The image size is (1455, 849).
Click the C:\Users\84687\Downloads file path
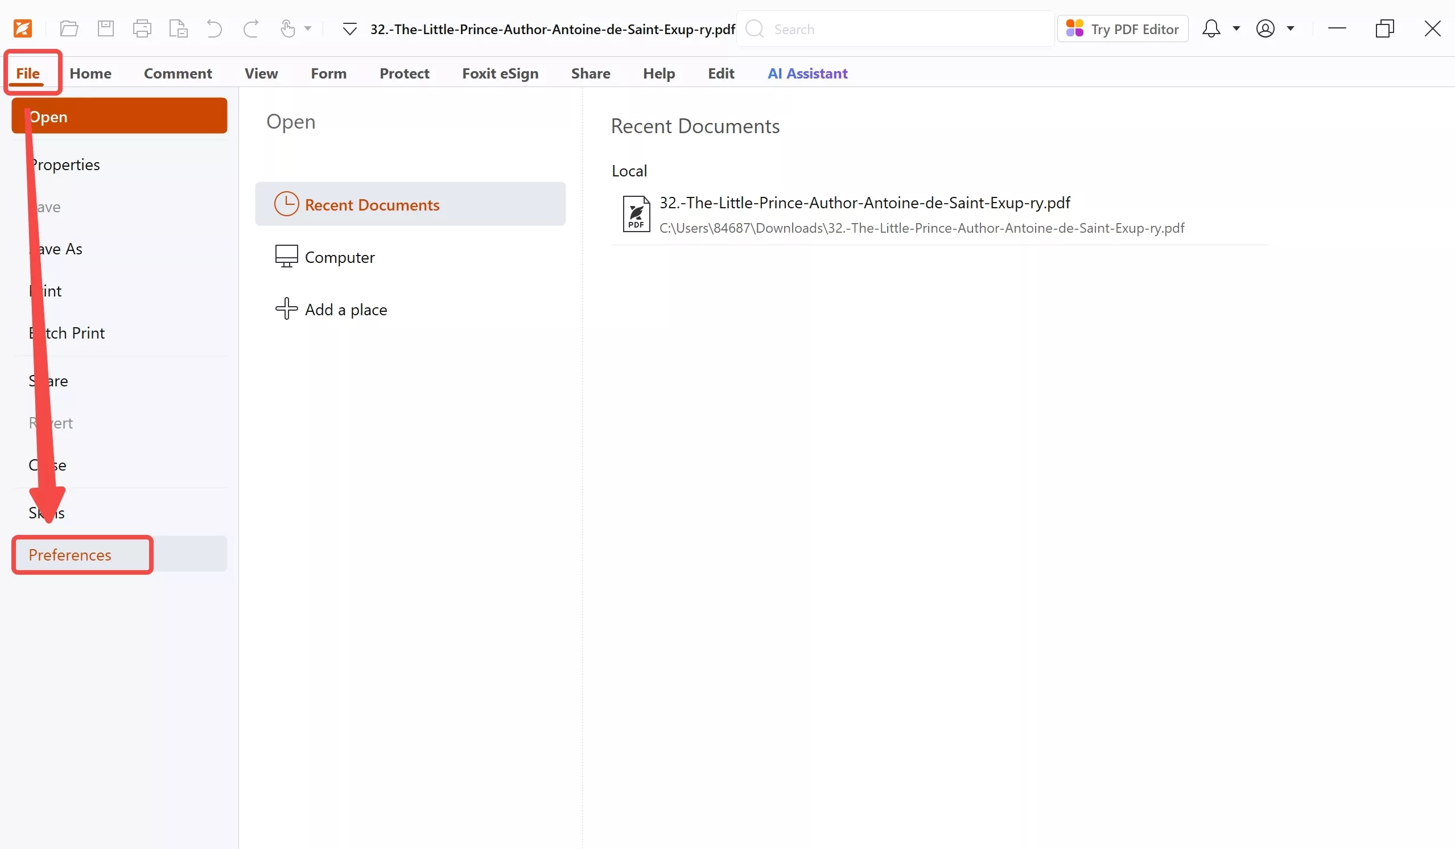point(921,228)
